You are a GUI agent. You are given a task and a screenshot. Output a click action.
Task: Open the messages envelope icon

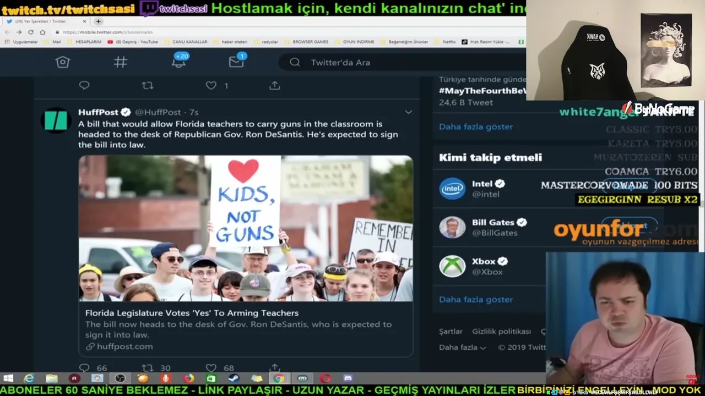(236, 61)
